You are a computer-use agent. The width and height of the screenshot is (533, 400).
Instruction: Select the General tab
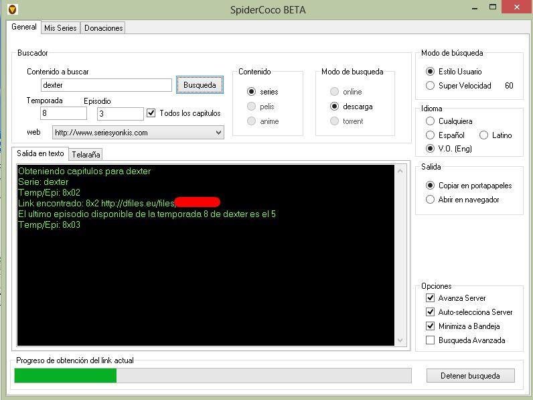click(x=24, y=27)
